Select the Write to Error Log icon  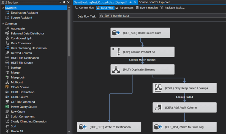(x=158, y=127)
